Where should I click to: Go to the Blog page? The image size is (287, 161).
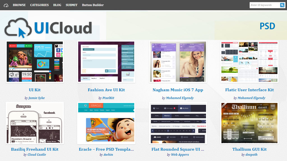coord(57,5)
